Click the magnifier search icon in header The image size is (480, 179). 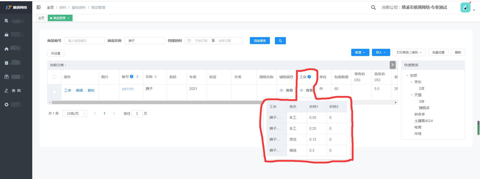[x=373, y=7]
